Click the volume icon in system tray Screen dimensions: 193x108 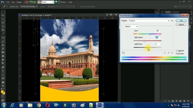[179, 105]
